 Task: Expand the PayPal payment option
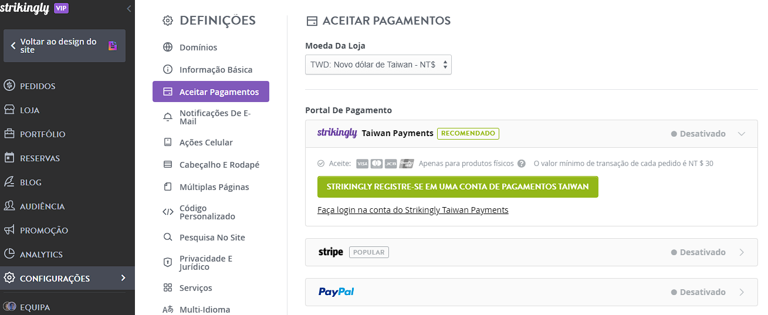532,292
